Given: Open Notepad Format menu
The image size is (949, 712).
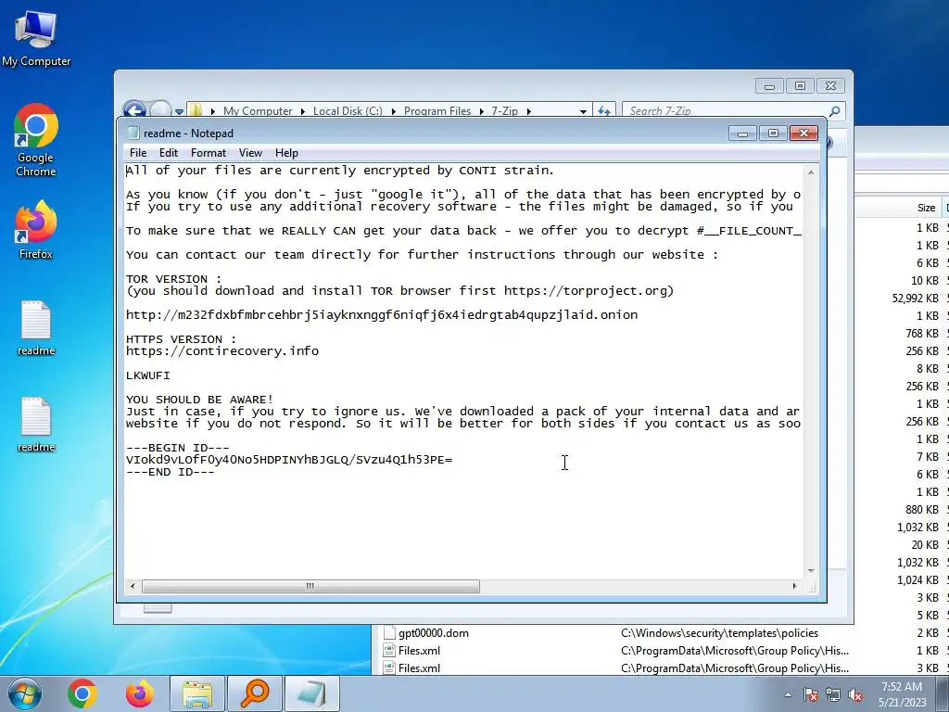Looking at the screenshot, I should tap(209, 153).
